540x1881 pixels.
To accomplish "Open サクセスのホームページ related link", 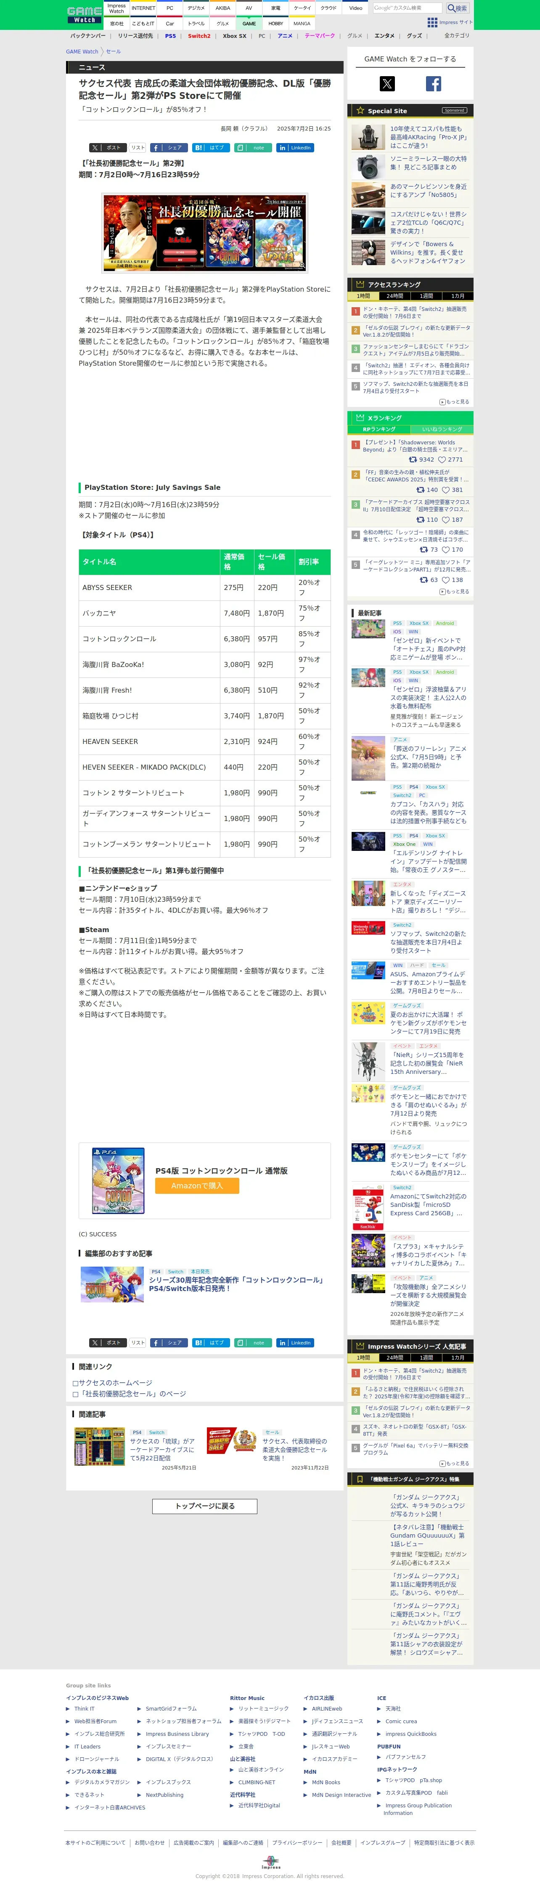I will [115, 1383].
